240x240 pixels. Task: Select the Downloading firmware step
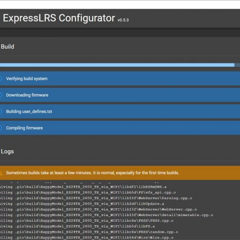(120, 95)
